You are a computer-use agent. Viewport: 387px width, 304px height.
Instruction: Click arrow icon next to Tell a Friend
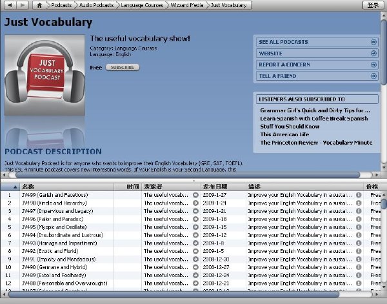pos(373,76)
